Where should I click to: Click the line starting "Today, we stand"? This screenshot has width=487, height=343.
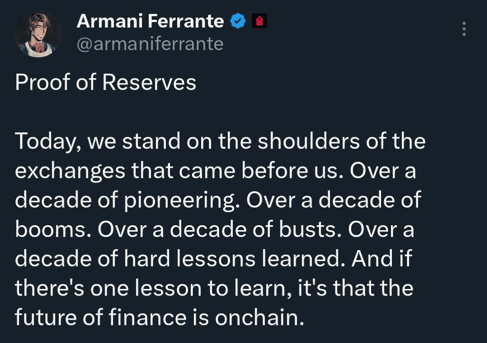click(220, 142)
